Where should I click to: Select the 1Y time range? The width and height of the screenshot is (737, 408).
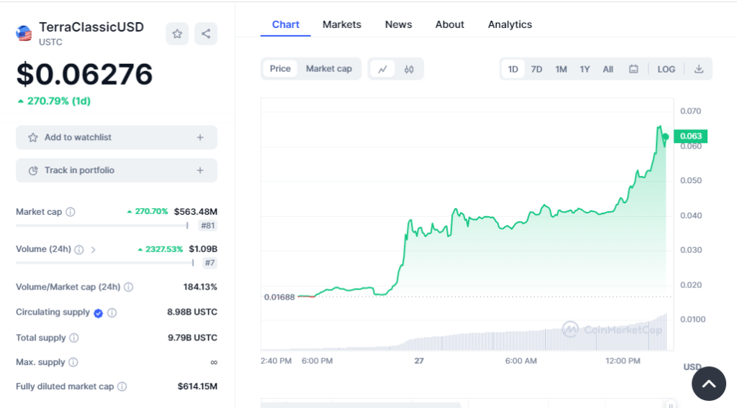tap(584, 69)
